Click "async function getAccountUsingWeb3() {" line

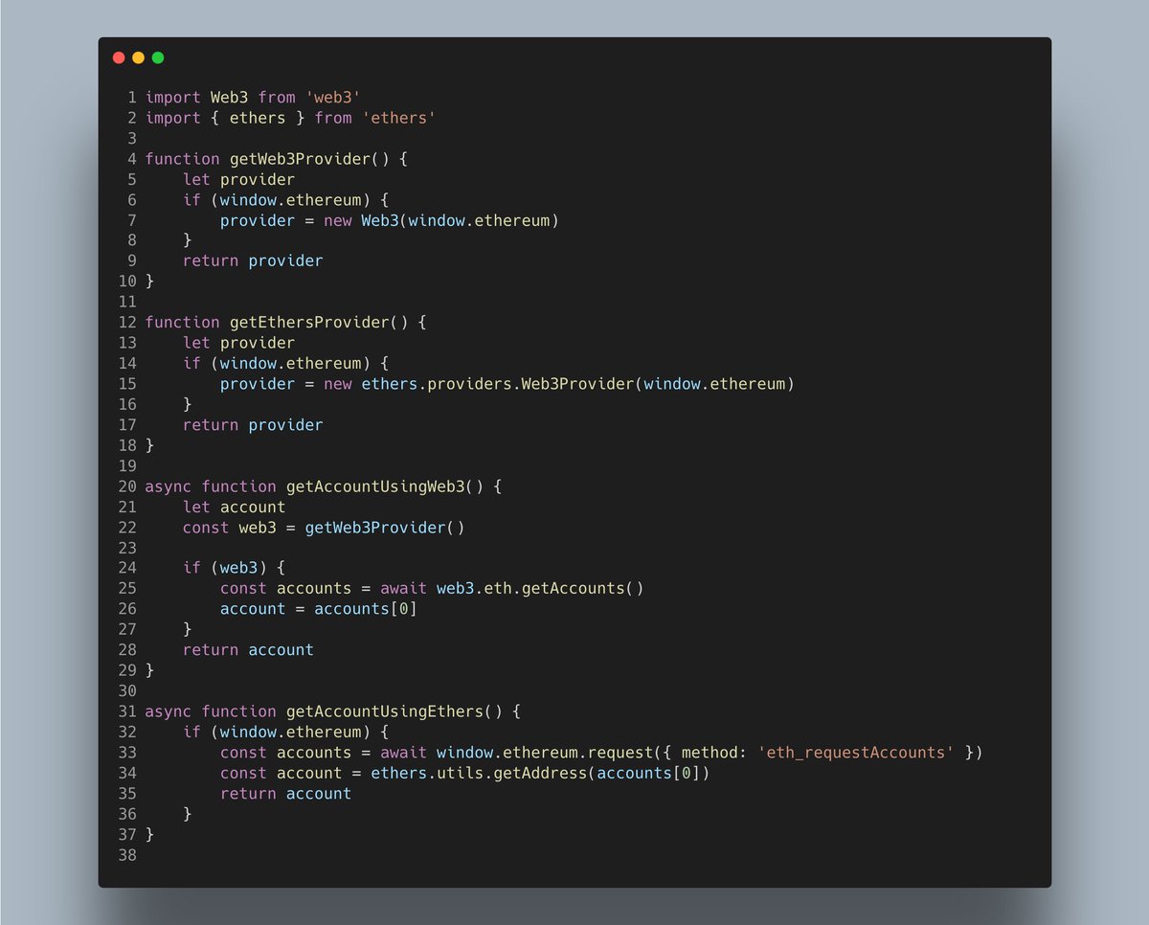tap(324, 486)
